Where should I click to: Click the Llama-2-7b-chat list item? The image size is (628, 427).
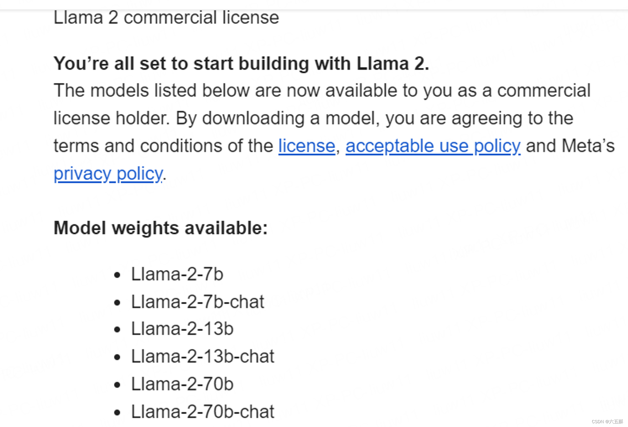(x=198, y=302)
